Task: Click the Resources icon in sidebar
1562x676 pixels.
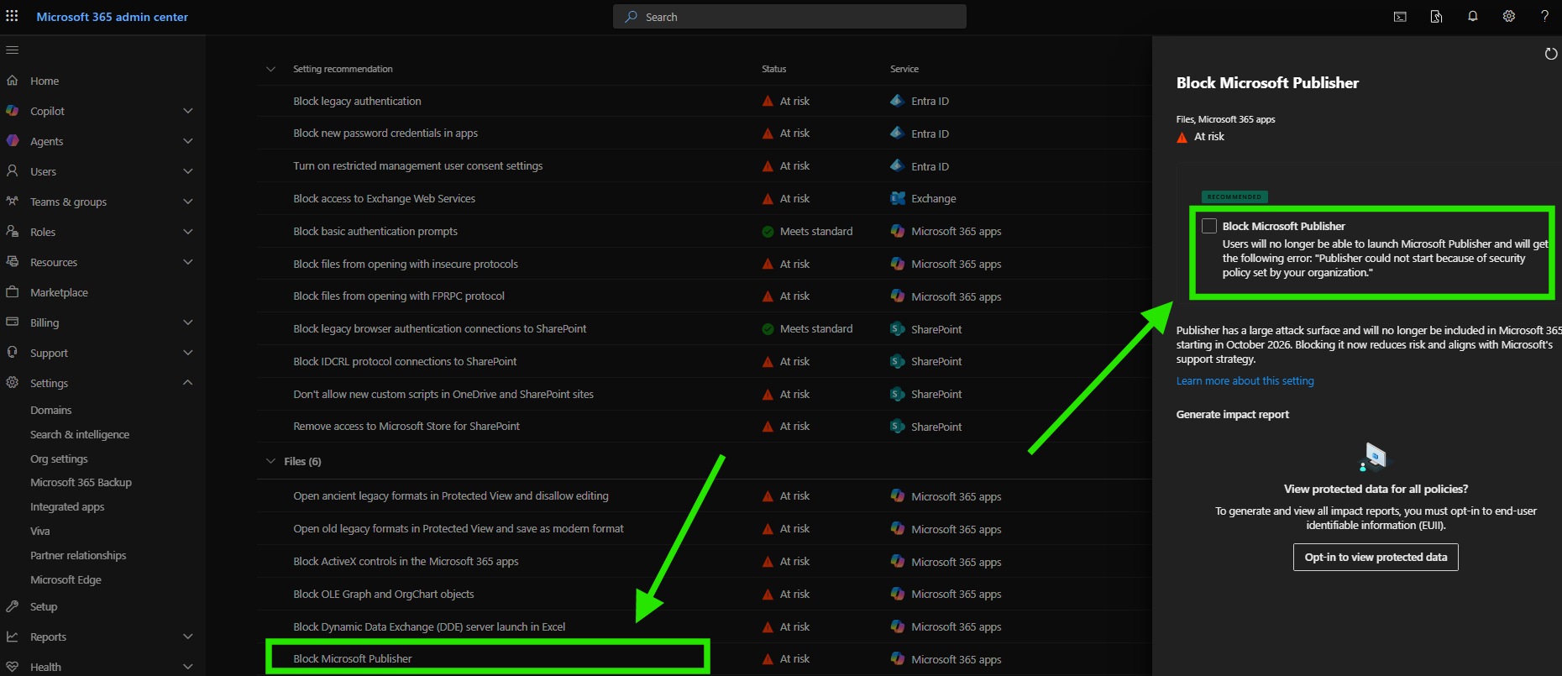Action: (12, 262)
